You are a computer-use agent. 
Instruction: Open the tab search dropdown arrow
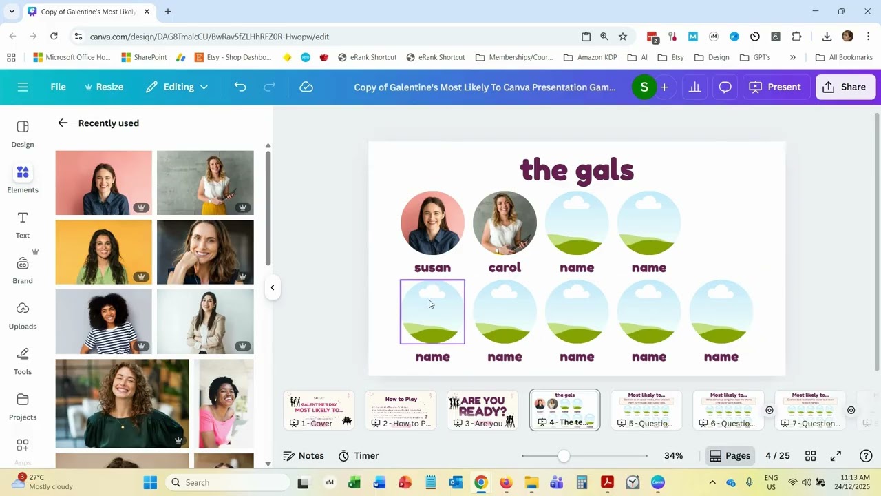tap(12, 12)
